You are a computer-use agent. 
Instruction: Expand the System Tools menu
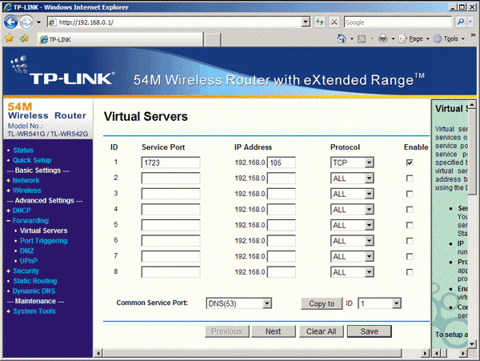click(34, 311)
